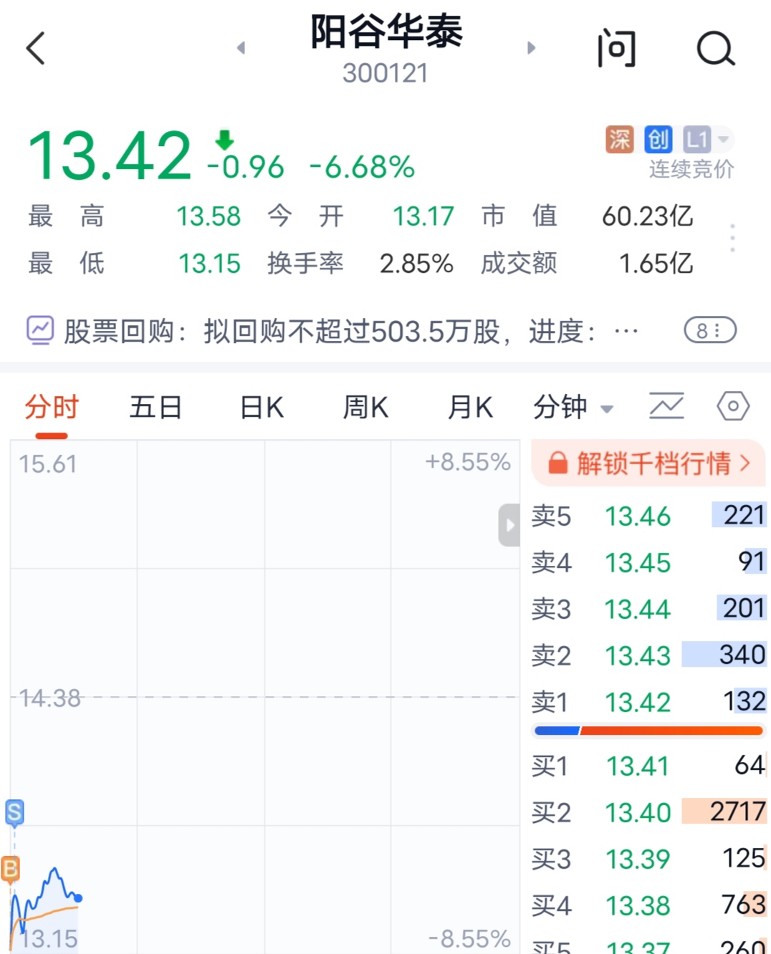This screenshot has height=954, width=771.
Task: Tap the orange B buy marker on chart
Action: [10, 869]
